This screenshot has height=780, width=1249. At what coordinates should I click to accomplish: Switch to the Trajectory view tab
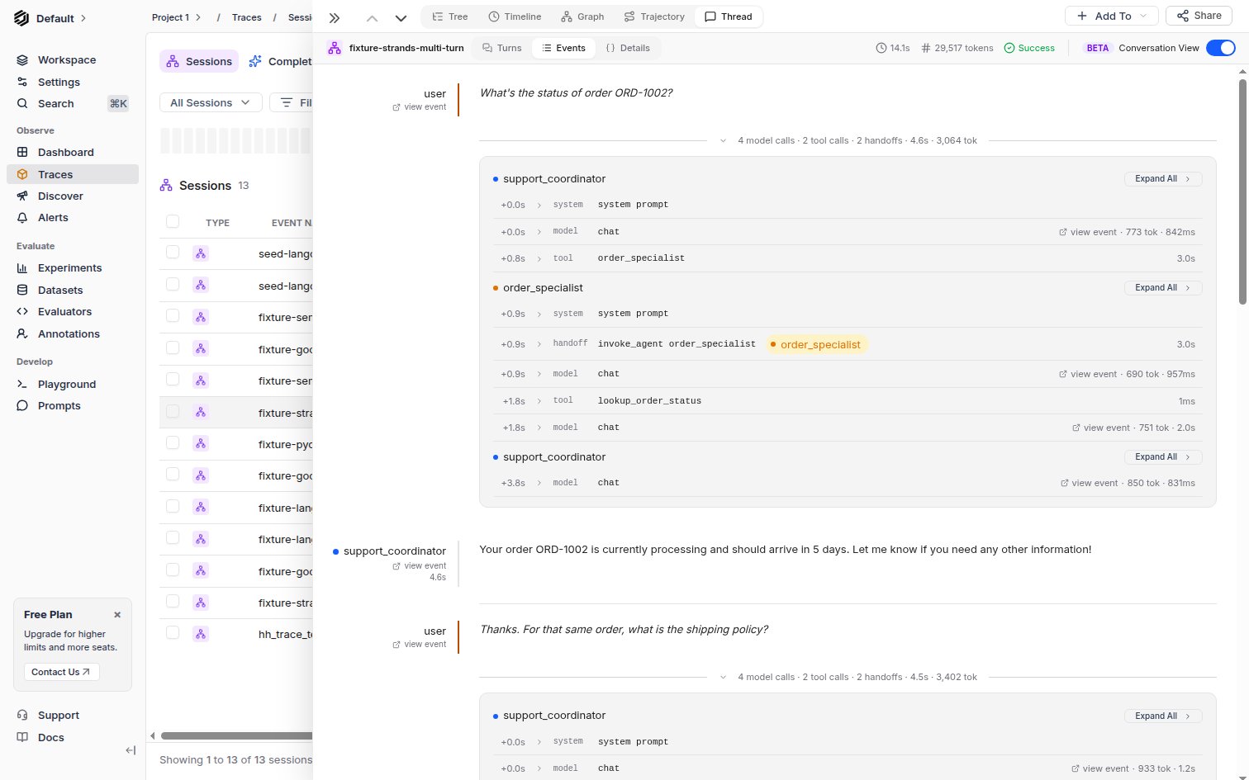pos(654,17)
